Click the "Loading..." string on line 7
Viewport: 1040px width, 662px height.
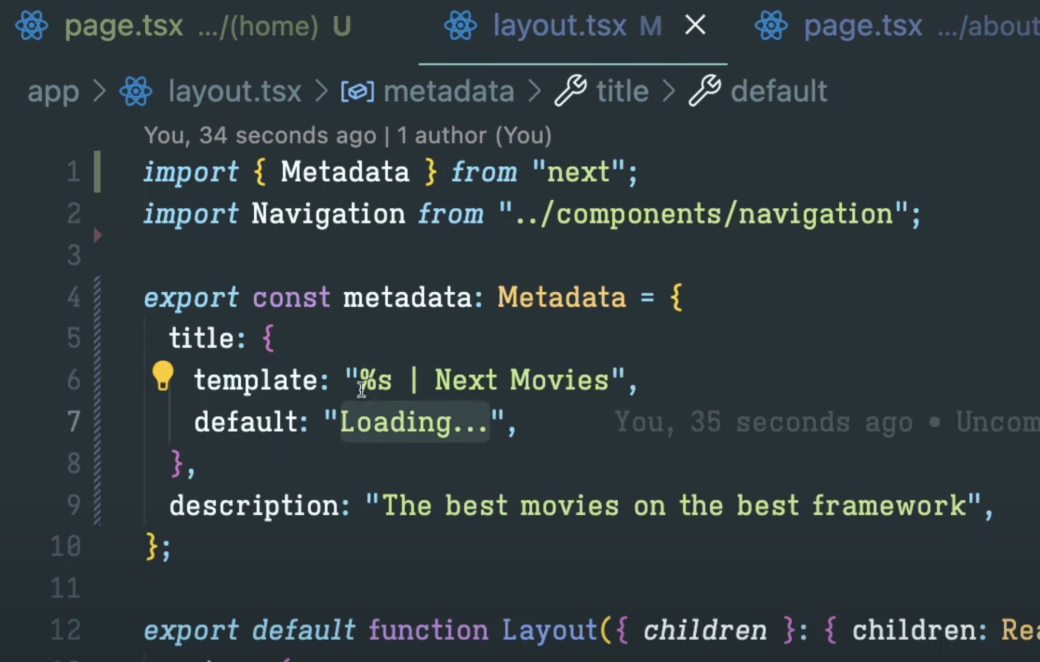(x=414, y=422)
